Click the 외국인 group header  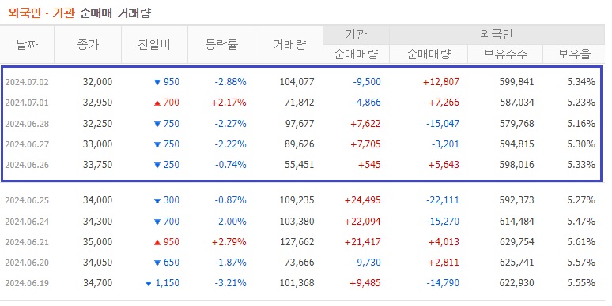(x=497, y=35)
